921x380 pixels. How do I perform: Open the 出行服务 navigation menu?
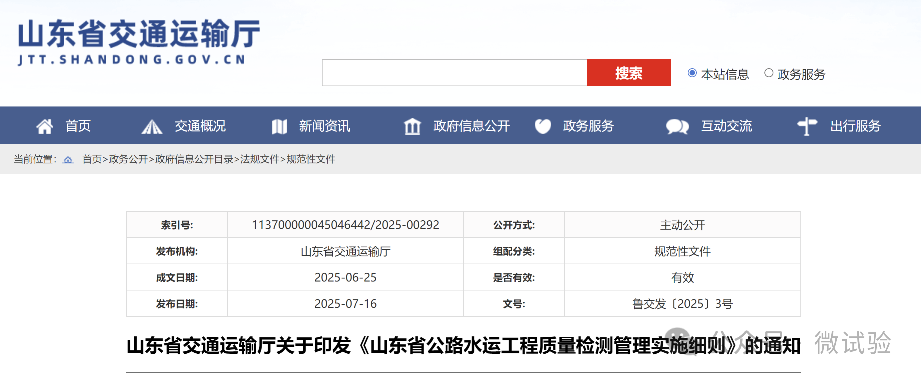[855, 126]
